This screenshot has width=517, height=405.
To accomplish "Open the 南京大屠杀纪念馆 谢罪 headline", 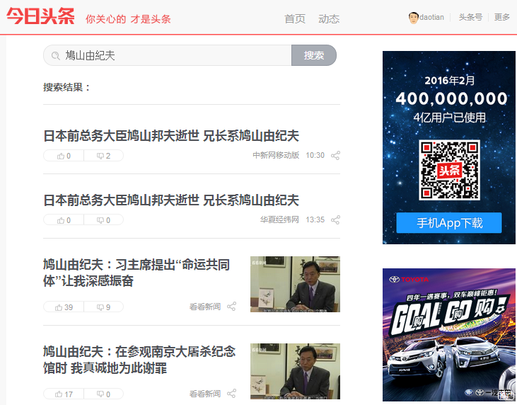I will 139,360.
